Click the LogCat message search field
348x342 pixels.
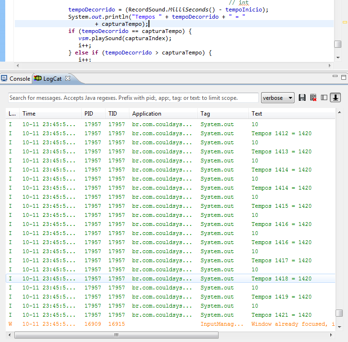pyautogui.click(x=133, y=98)
